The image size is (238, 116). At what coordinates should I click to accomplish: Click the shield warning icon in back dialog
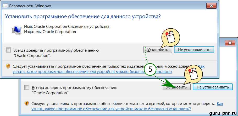(26, 104)
